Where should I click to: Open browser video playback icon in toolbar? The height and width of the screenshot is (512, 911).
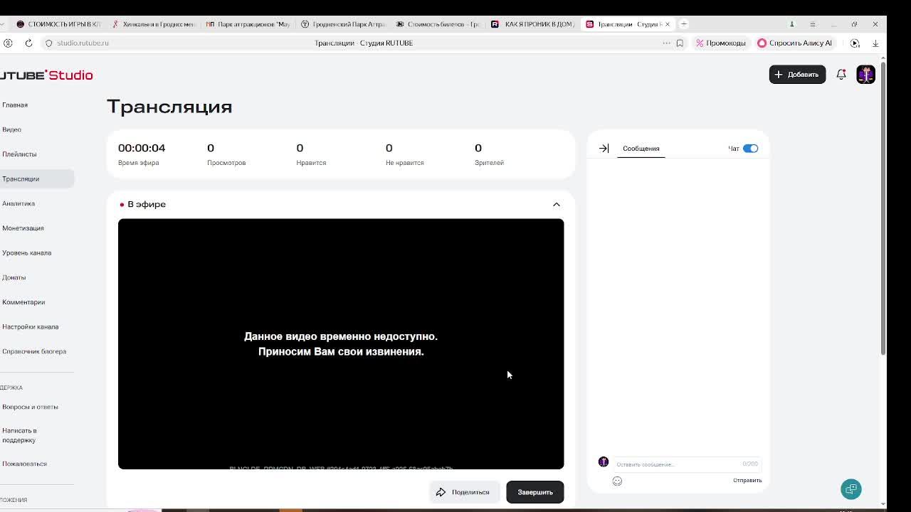click(x=855, y=43)
